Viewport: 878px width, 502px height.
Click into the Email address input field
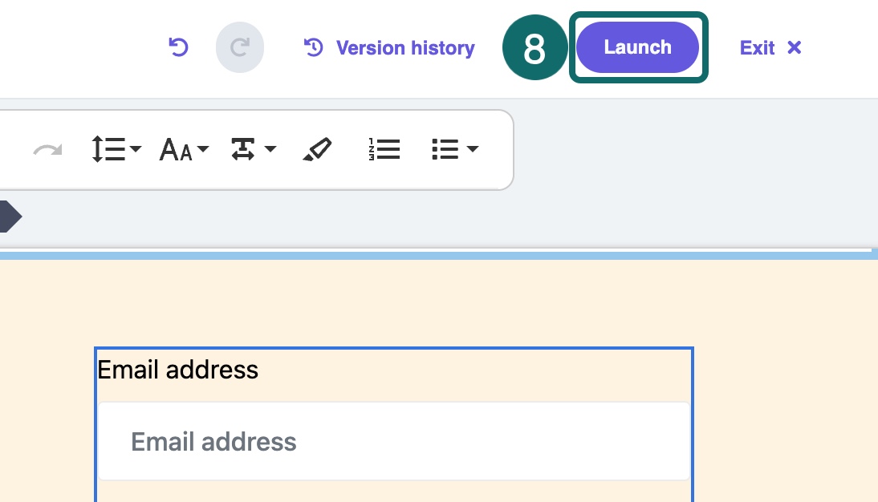click(x=393, y=441)
